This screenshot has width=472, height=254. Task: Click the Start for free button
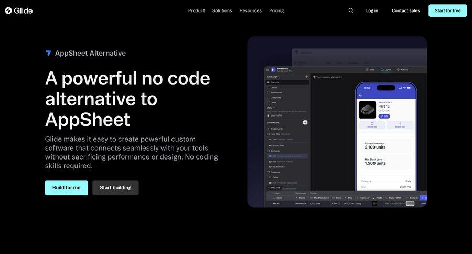click(447, 10)
